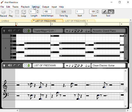
Task: Click the Zoom value field
Action: 93,12
